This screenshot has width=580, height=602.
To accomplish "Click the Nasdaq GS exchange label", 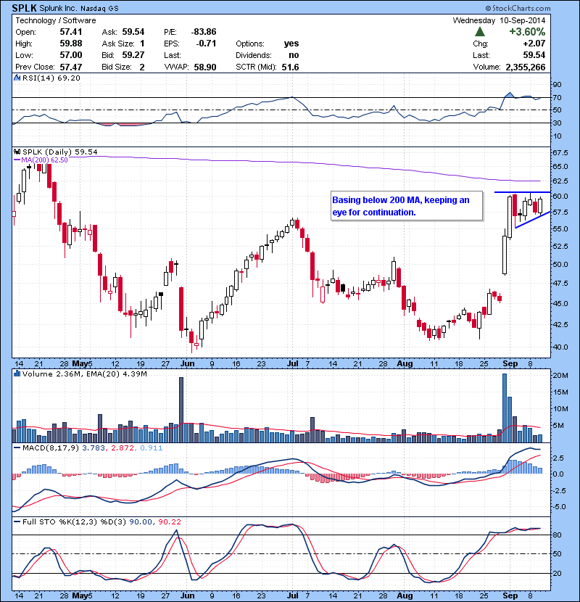I will click(99, 9).
